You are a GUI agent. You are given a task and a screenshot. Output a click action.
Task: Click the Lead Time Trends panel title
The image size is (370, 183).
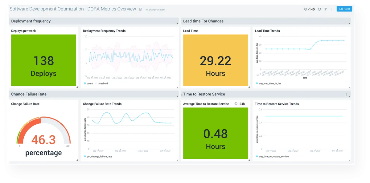click(x=267, y=31)
